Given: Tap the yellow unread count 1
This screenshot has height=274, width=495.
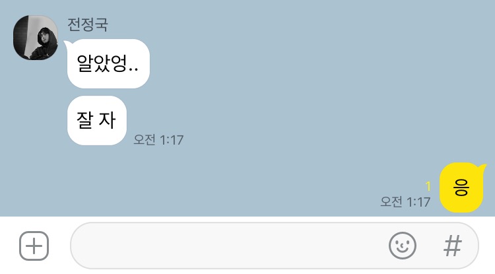Looking at the screenshot, I should (428, 186).
